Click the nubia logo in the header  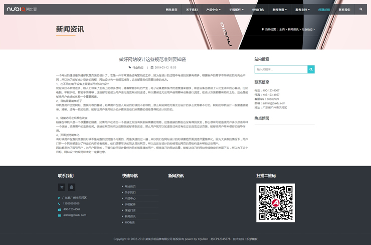23,10
